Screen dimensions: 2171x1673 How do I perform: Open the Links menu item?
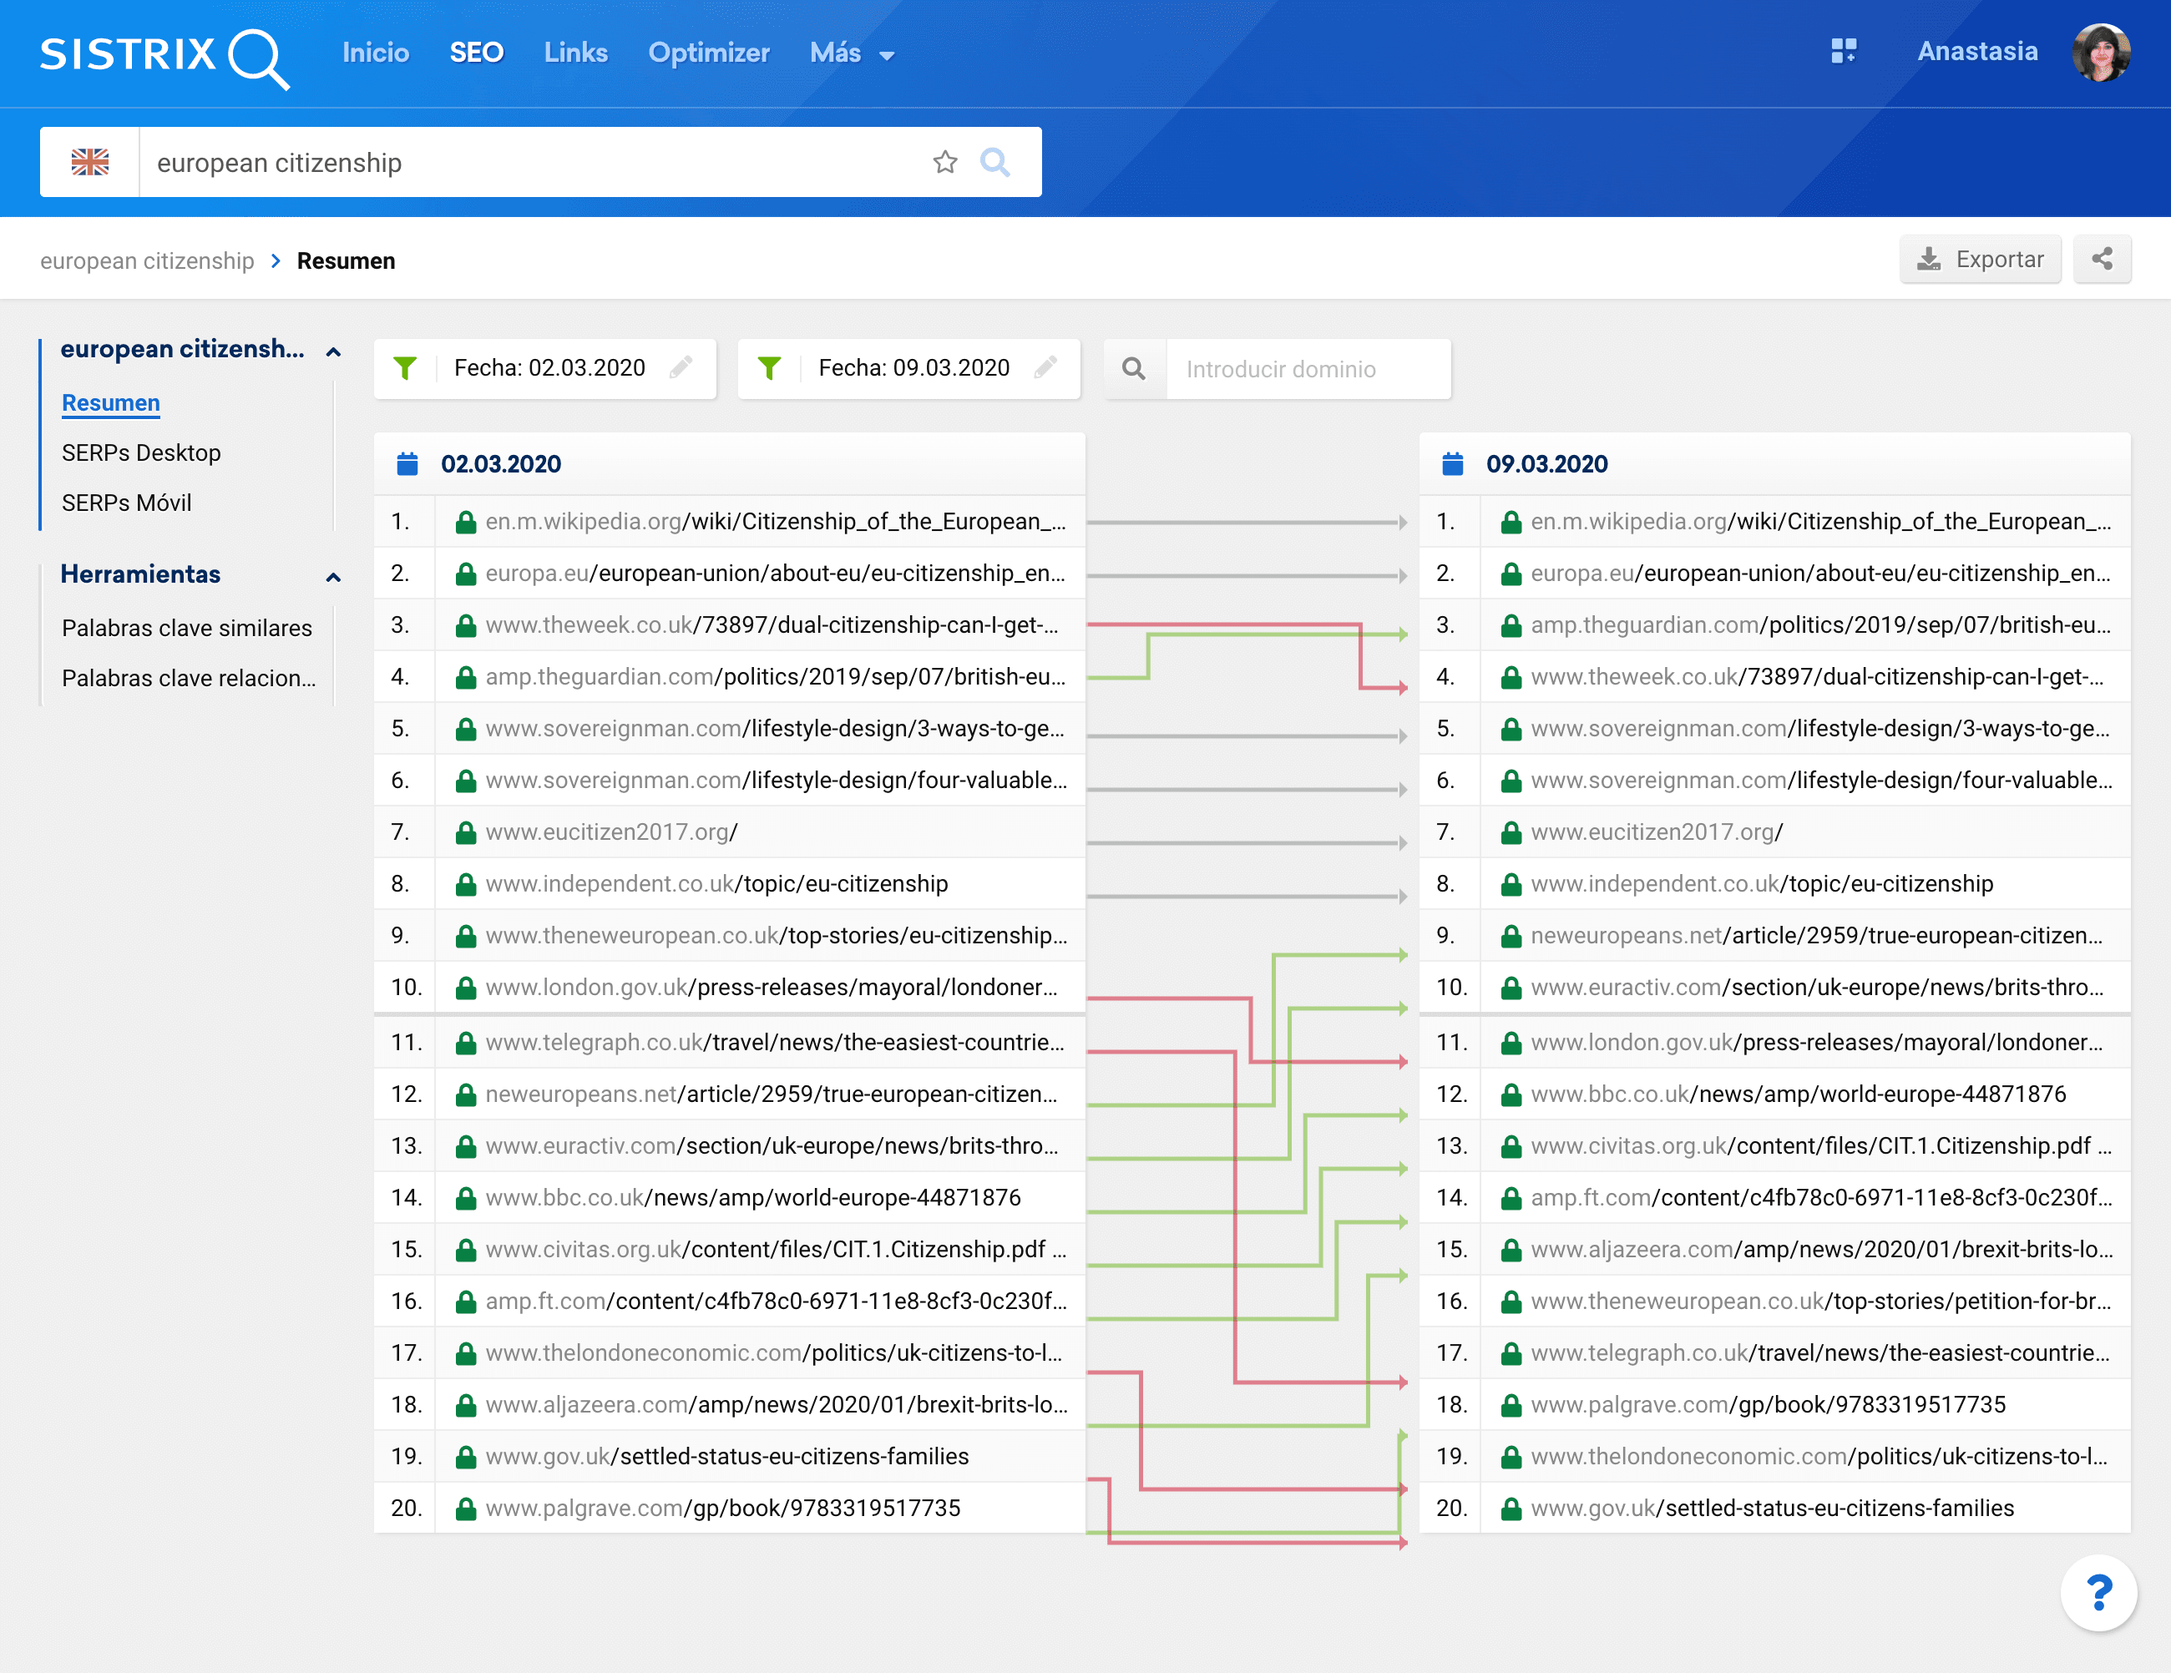coord(575,53)
